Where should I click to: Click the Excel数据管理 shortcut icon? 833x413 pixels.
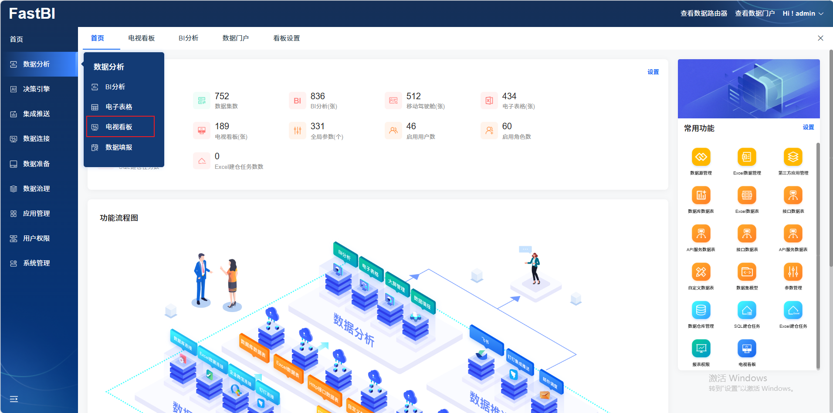pyautogui.click(x=747, y=157)
